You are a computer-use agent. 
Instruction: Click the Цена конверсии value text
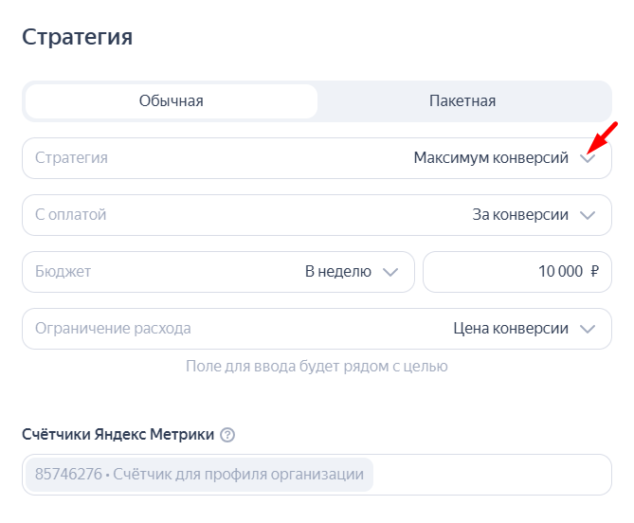(x=511, y=329)
